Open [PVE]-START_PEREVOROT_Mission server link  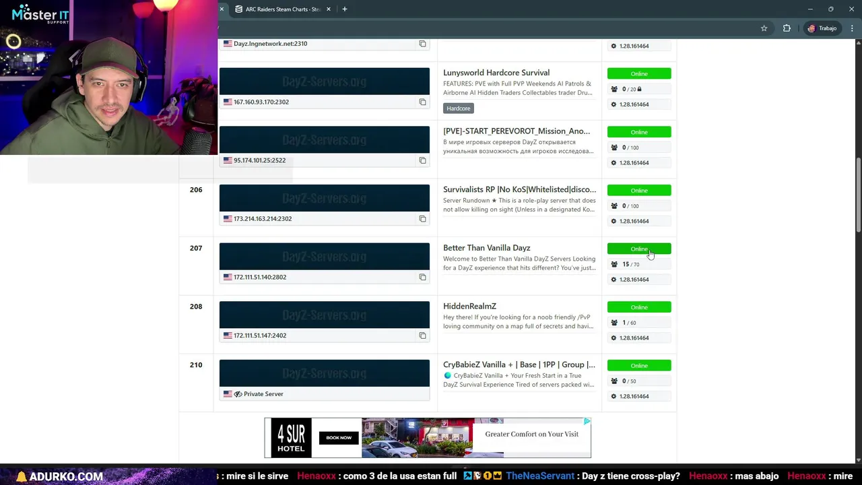517,131
